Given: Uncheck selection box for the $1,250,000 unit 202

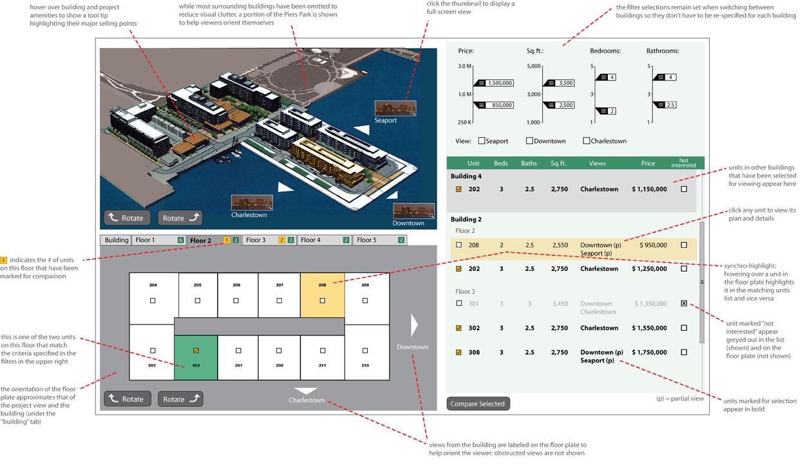Looking at the screenshot, I should click(x=459, y=269).
